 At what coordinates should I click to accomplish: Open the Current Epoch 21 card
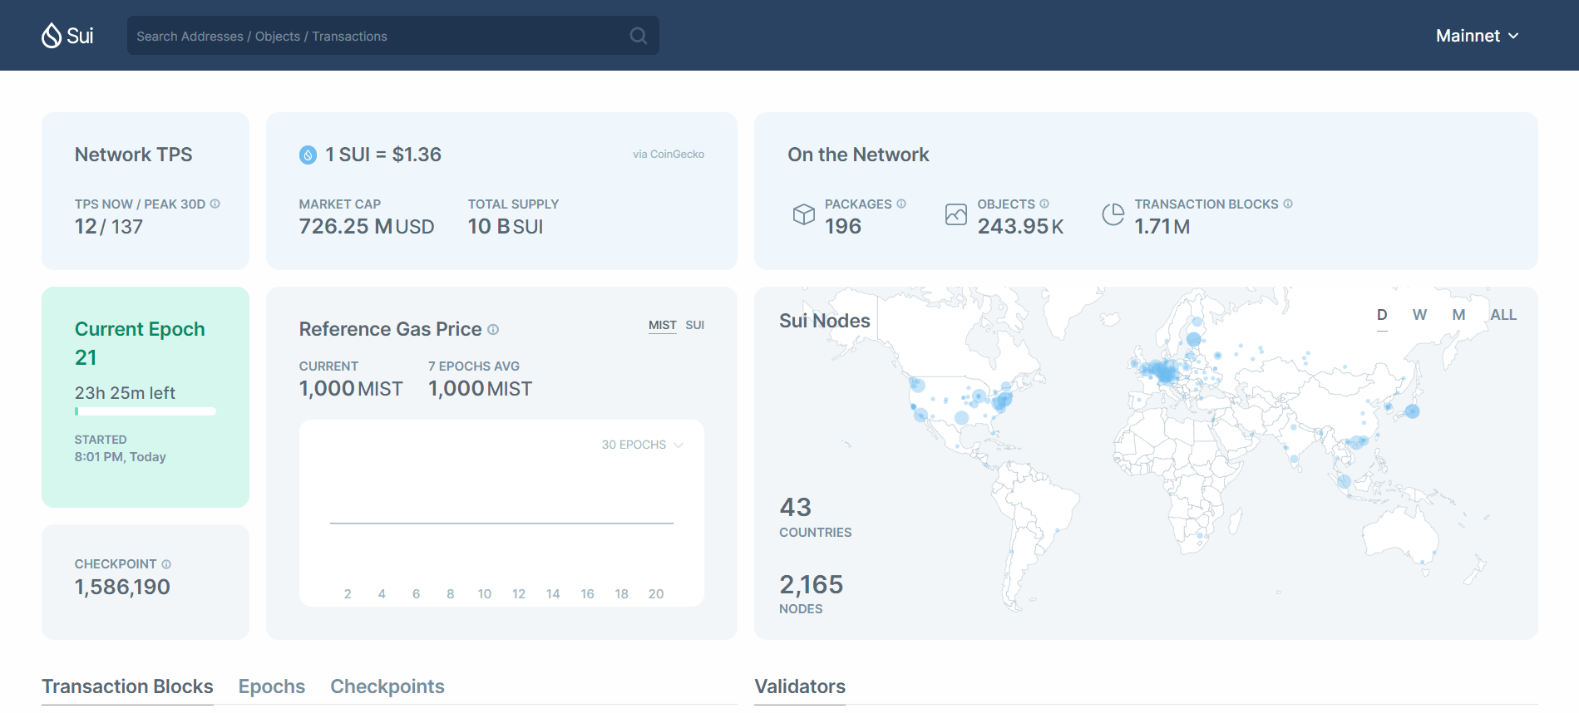[x=146, y=397]
